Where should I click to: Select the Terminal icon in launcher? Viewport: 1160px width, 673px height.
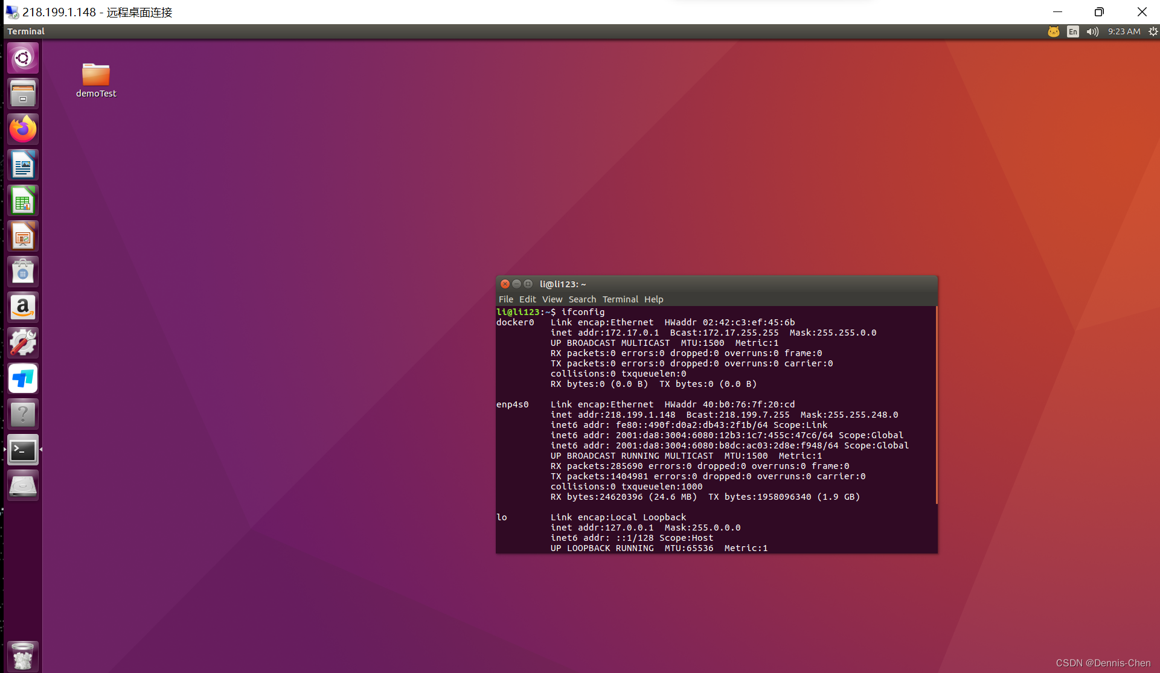click(23, 450)
